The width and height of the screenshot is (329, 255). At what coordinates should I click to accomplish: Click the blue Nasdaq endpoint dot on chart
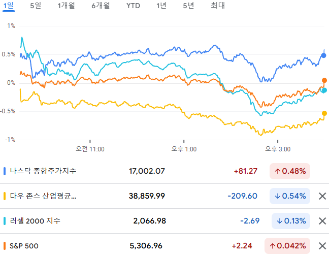[x=324, y=55]
